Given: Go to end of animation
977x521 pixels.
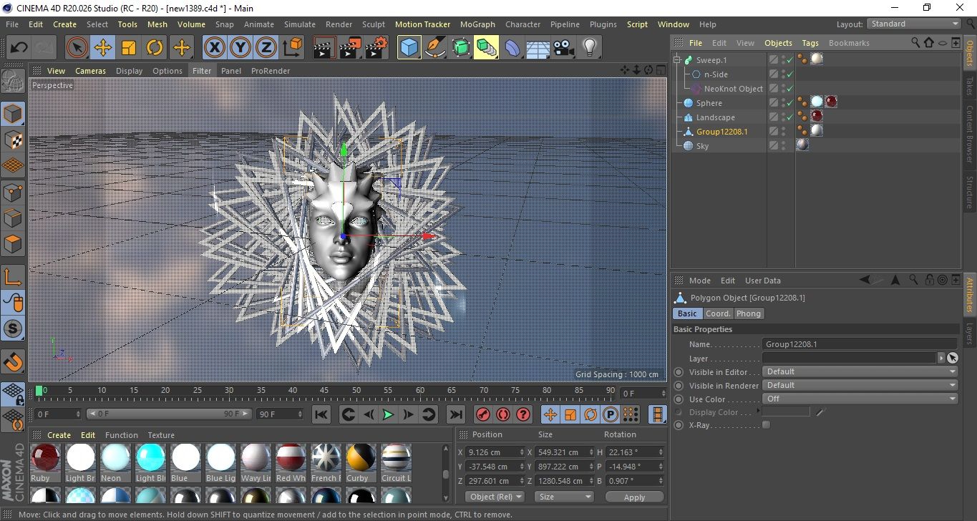Looking at the screenshot, I should point(455,414).
